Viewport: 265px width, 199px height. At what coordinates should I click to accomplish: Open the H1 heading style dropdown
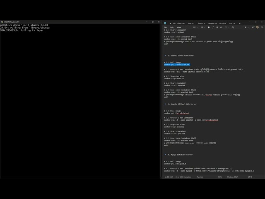[x=195, y=27]
